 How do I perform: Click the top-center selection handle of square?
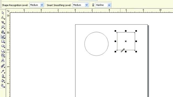tap(126, 31)
